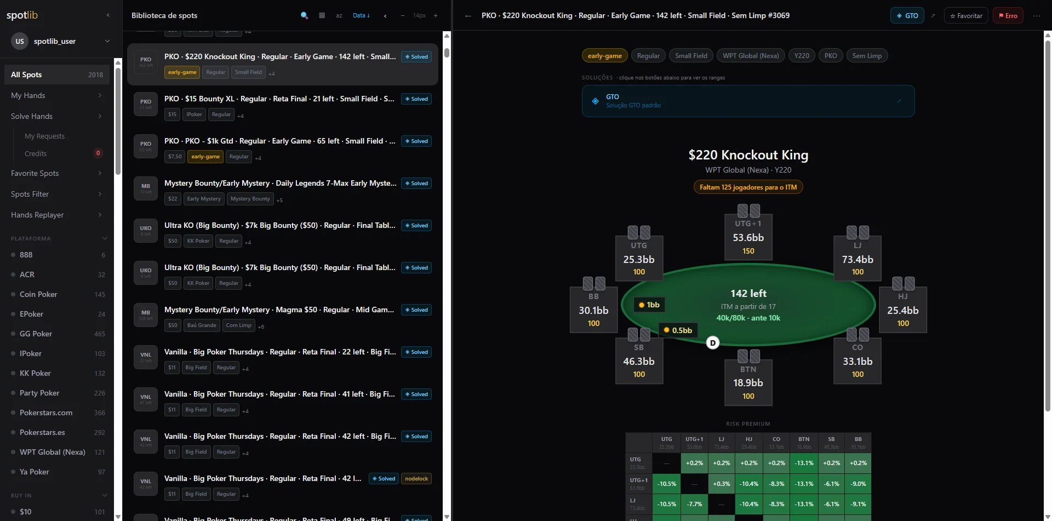Switch library to grid view icon

click(x=322, y=15)
